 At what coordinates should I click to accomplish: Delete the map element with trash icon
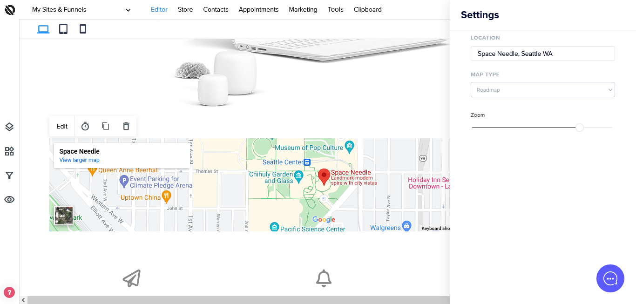(x=126, y=126)
